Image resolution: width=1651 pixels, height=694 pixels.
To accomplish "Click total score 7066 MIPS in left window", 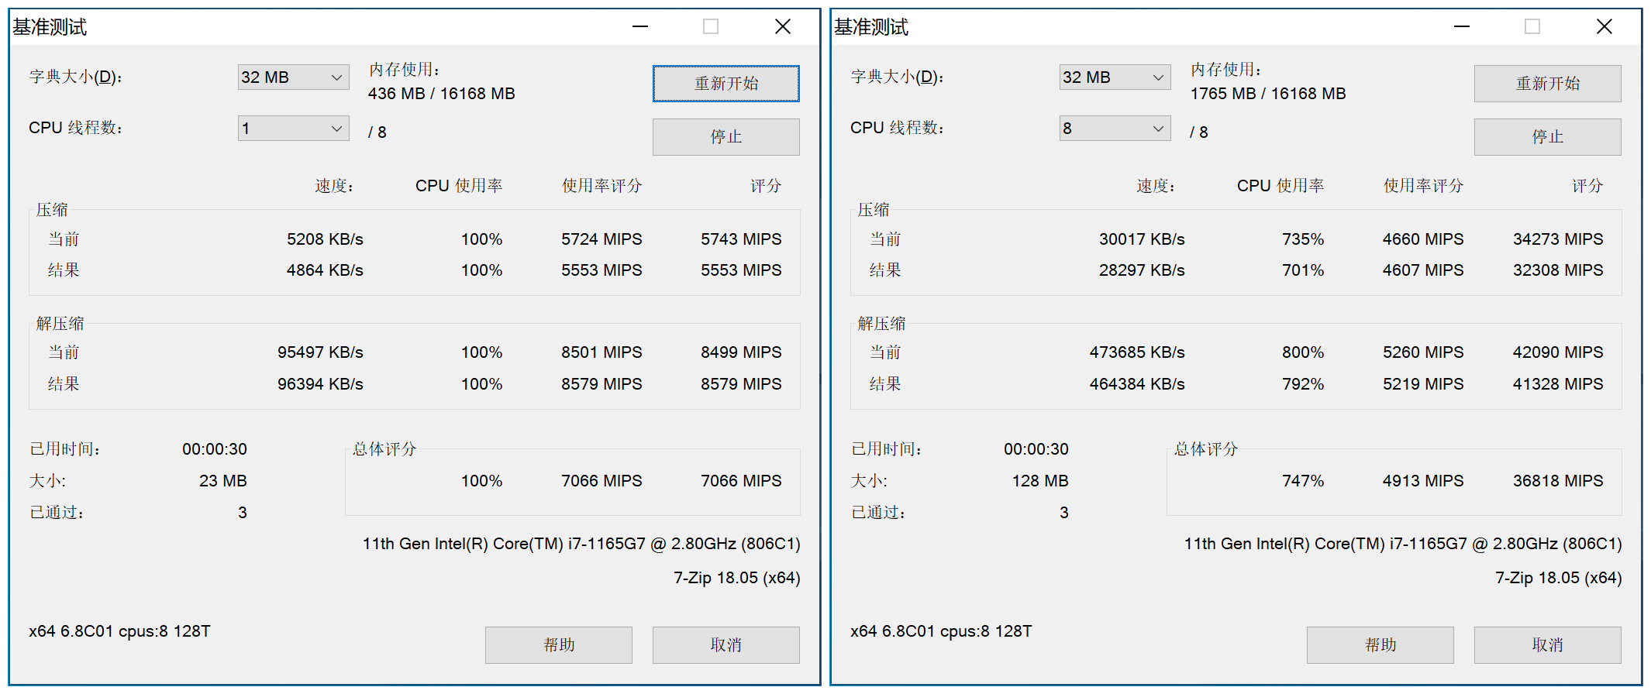I will (x=740, y=481).
